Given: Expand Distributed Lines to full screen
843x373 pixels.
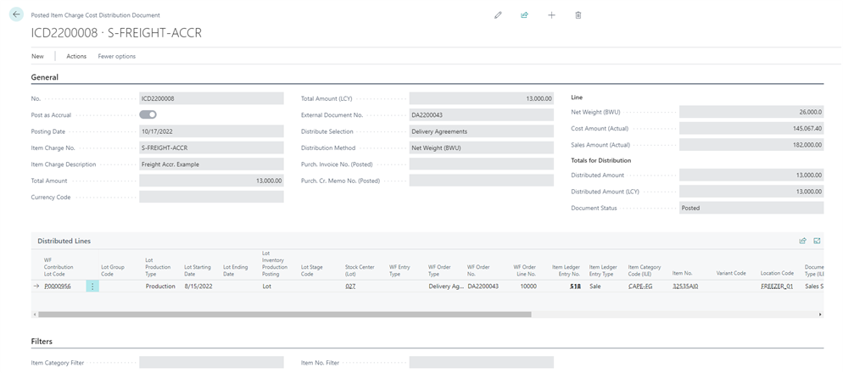Looking at the screenshot, I should 818,241.
